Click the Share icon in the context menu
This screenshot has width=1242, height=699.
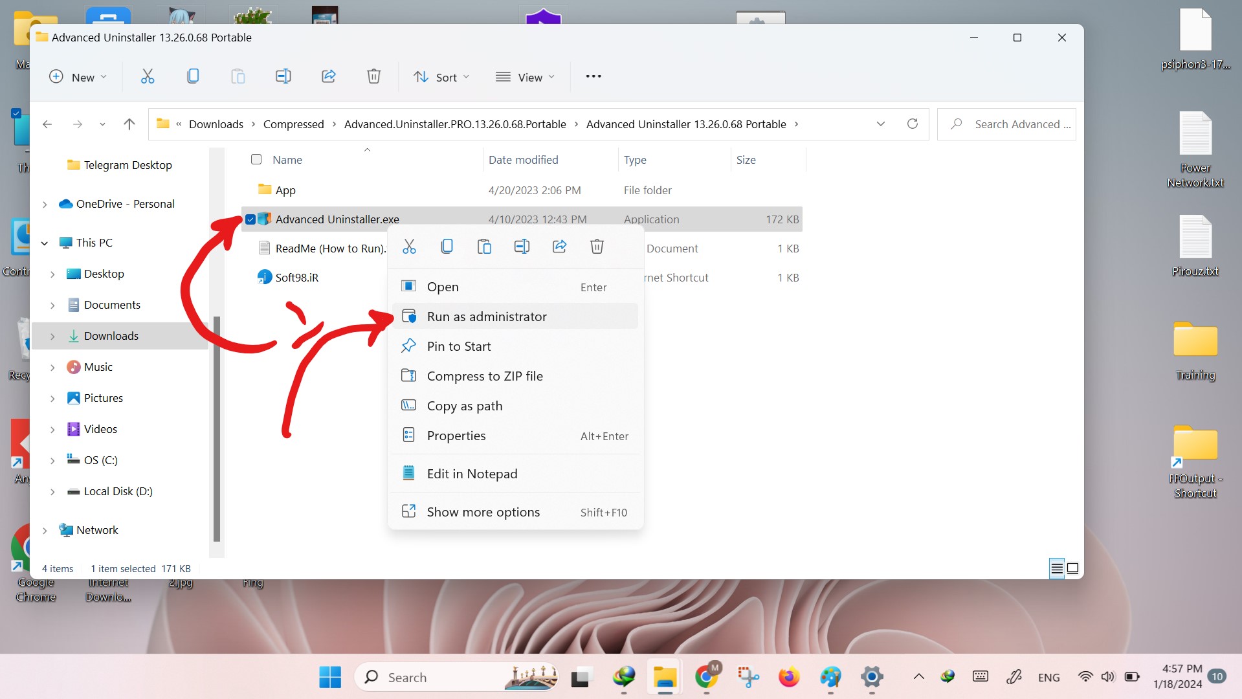pyautogui.click(x=559, y=247)
